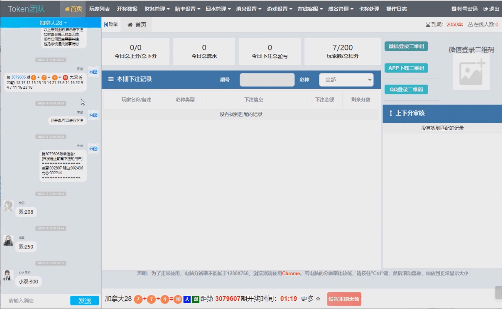Switch to the 首页 tab
This screenshot has height=309, width=502.
click(x=137, y=25)
